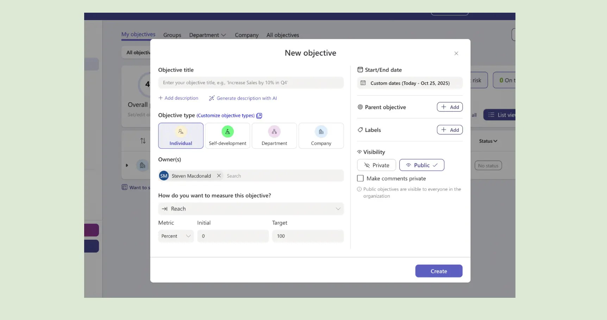Click the Parent objective target icon
The height and width of the screenshot is (320, 607).
pos(360,107)
